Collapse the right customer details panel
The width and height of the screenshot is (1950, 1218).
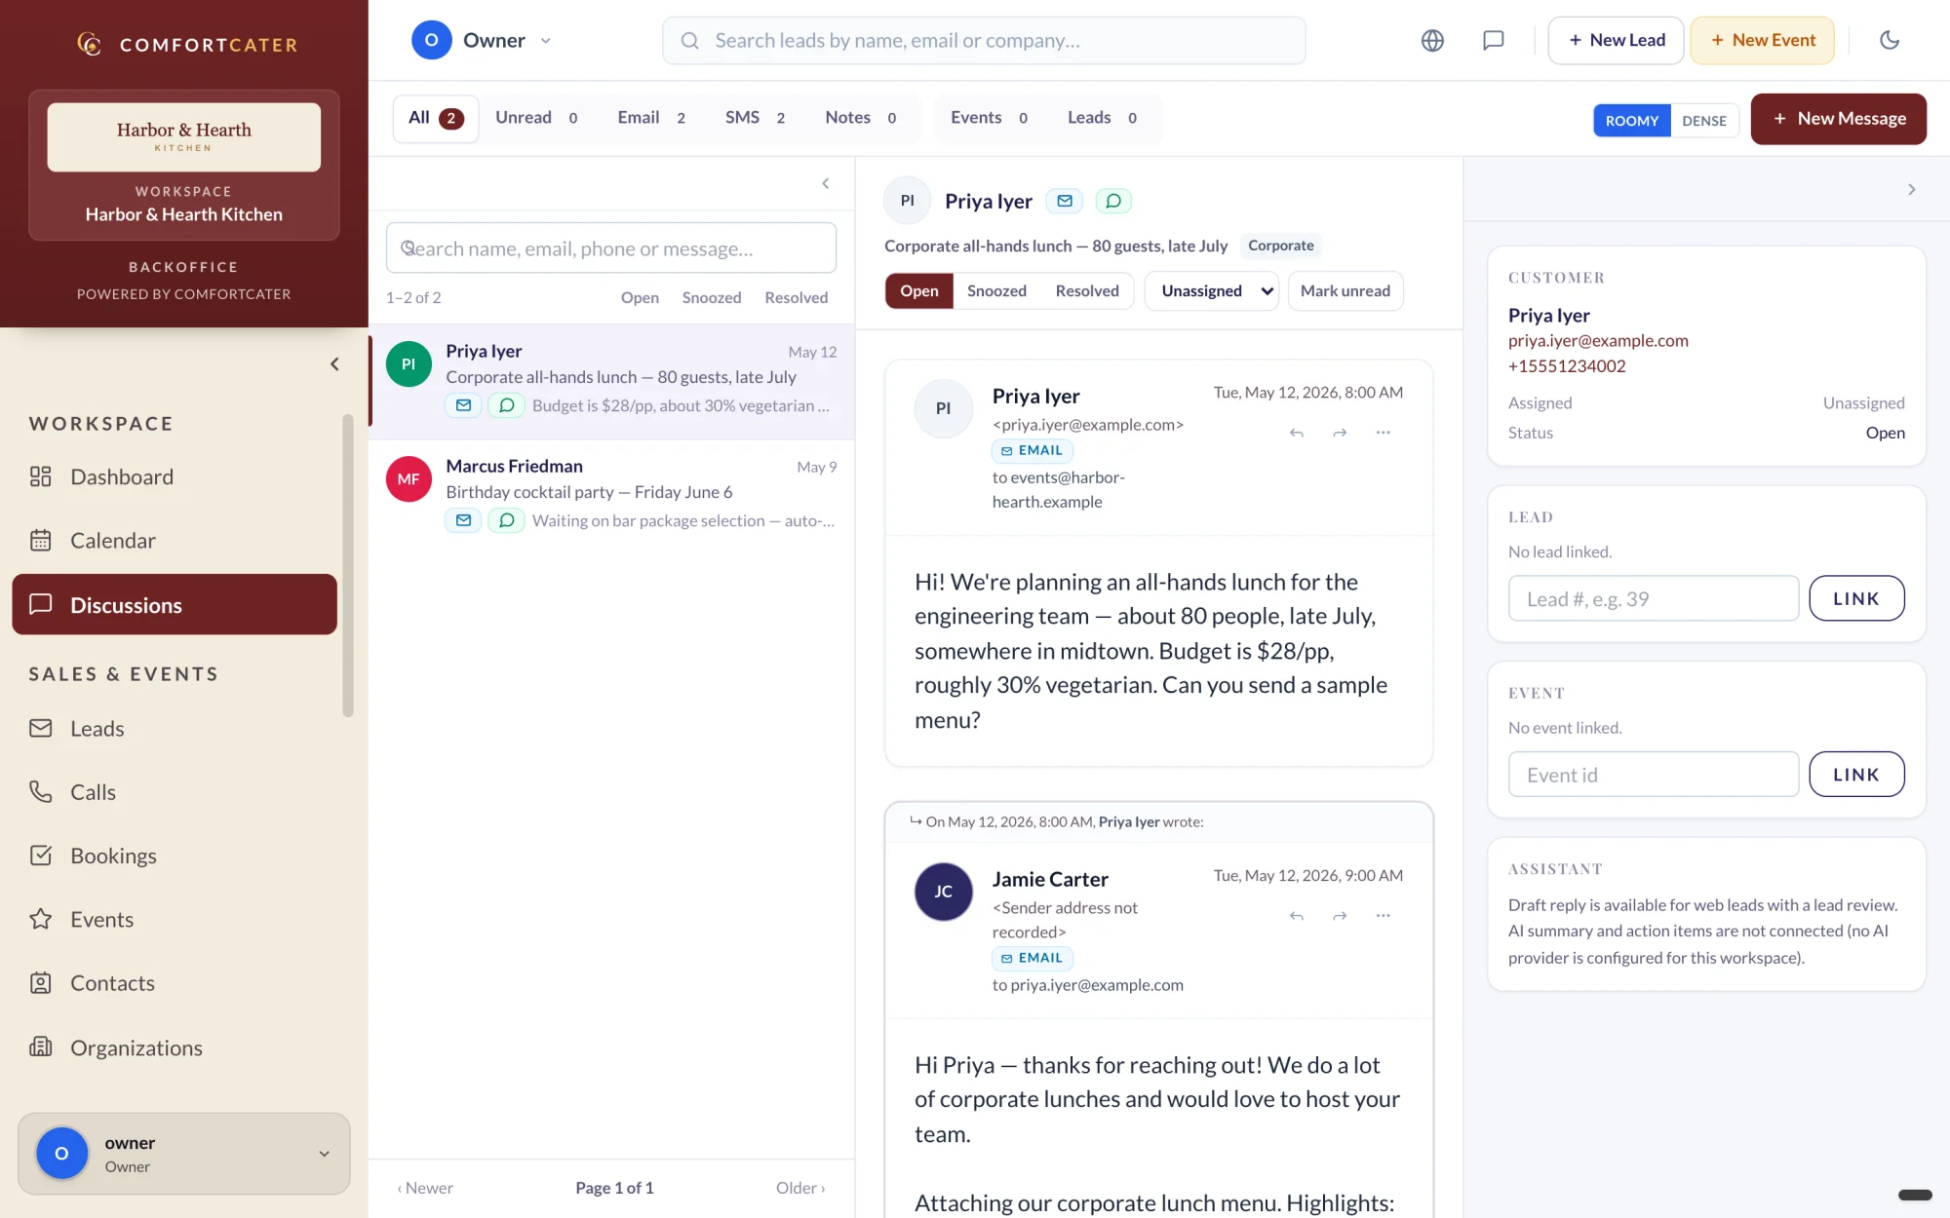point(1911,189)
